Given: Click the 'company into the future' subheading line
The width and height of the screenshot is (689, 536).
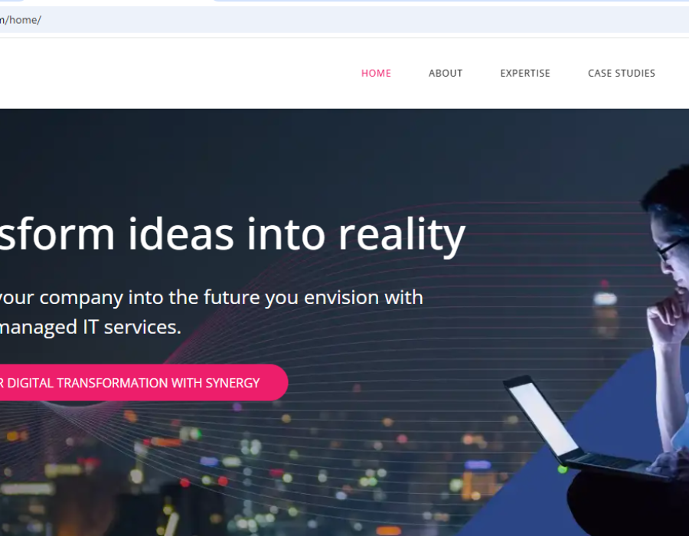Looking at the screenshot, I should (211, 297).
